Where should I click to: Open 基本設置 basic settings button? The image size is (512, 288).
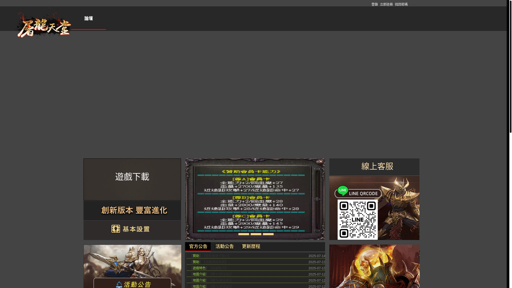tap(132, 230)
